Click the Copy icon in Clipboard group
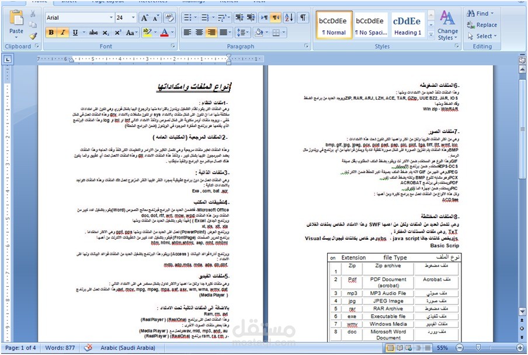The image size is (528, 355). tap(33, 24)
